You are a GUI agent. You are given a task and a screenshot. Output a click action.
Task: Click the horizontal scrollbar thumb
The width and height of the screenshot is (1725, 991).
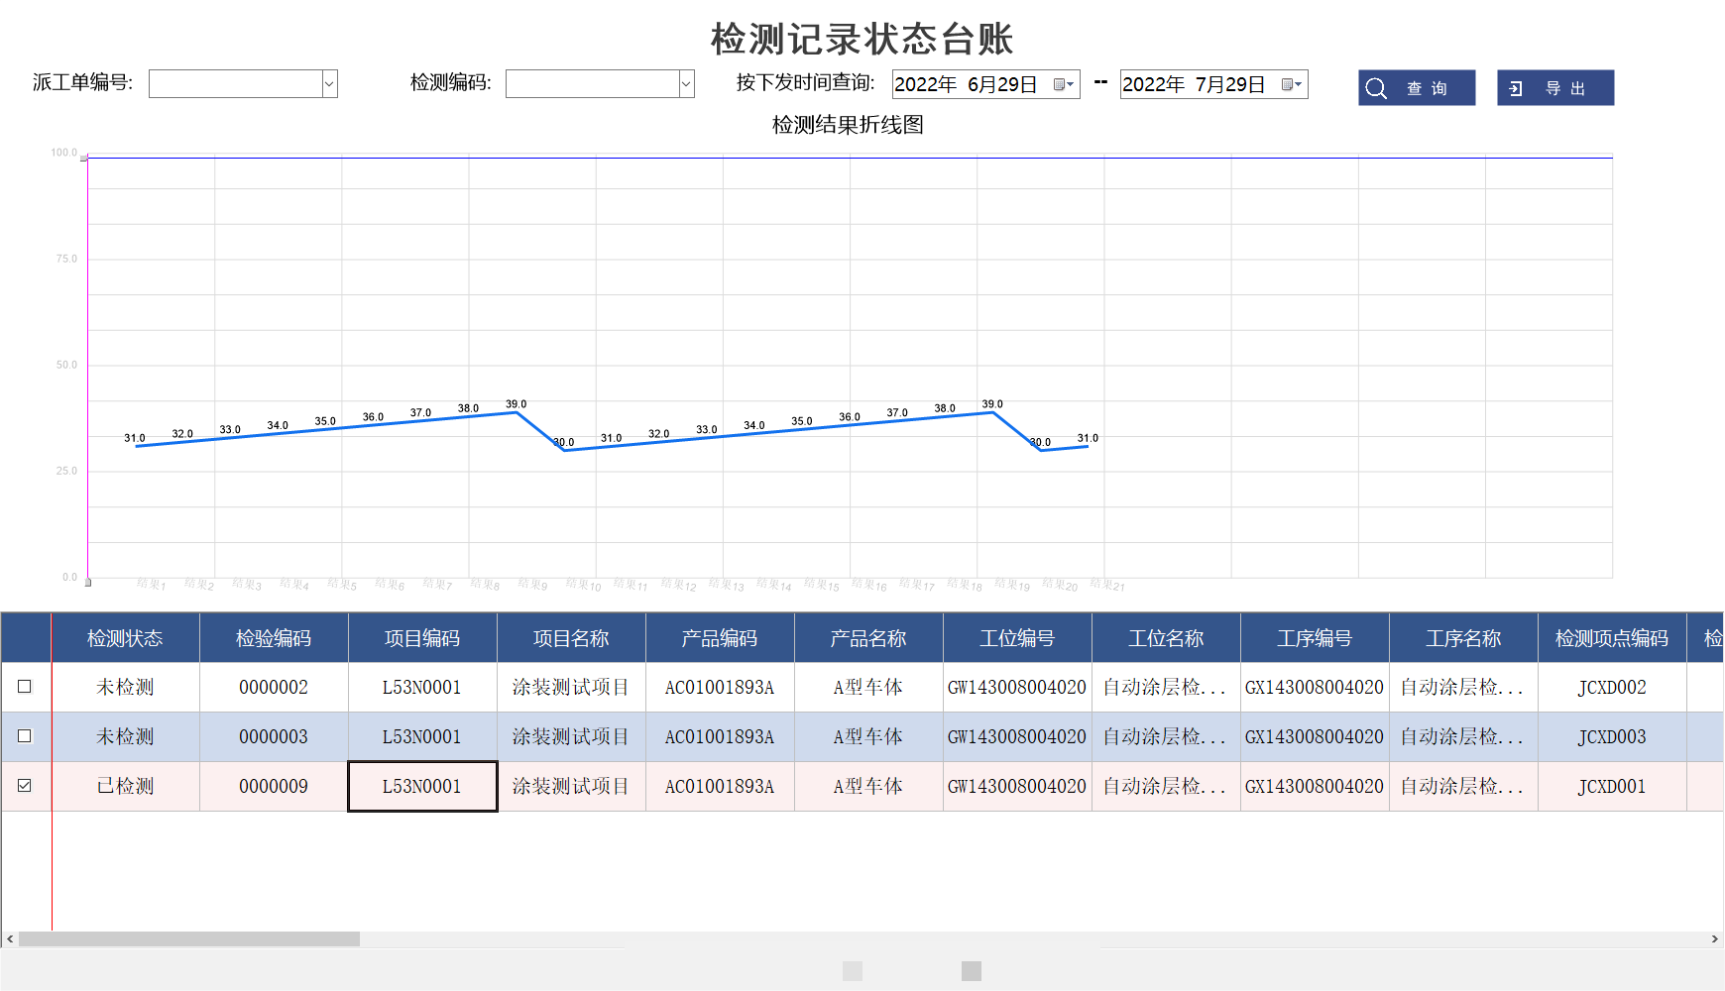pos(189,938)
